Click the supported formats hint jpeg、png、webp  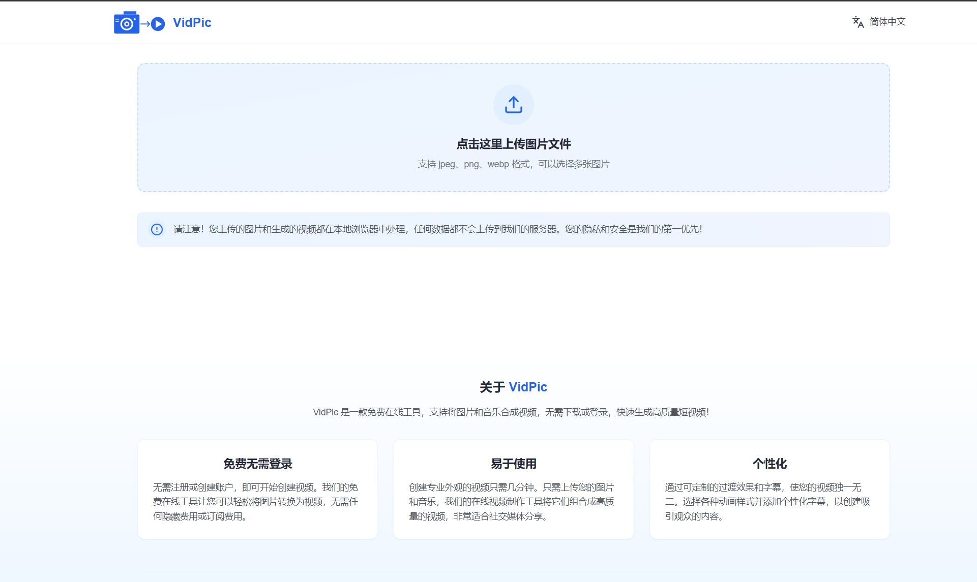(x=514, y=164)
